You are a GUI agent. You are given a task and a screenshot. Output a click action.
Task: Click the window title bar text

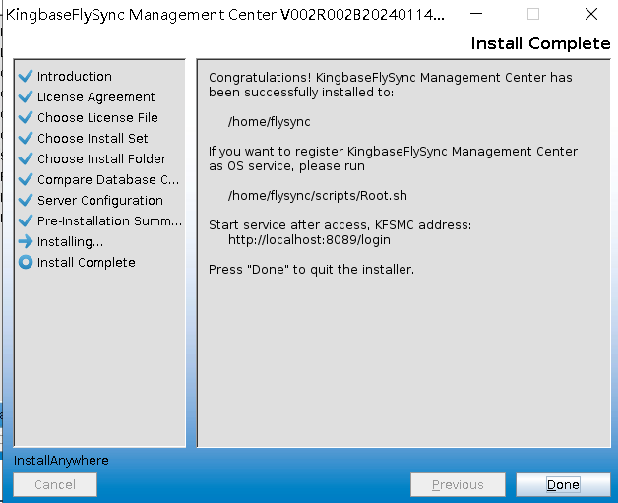225,15
